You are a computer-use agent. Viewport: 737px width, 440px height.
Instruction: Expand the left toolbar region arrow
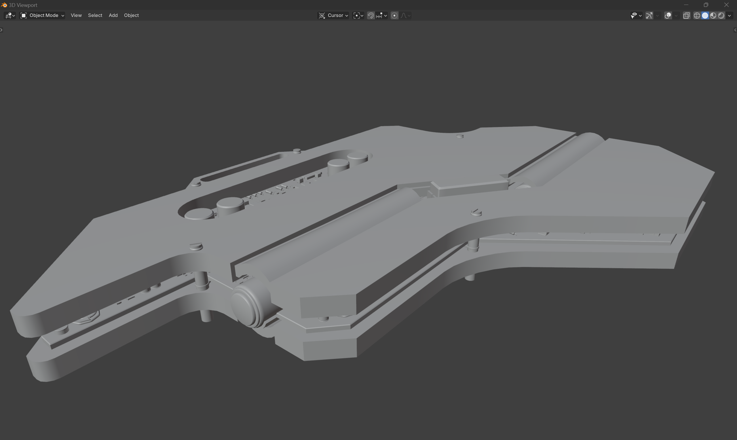[1, 30]
